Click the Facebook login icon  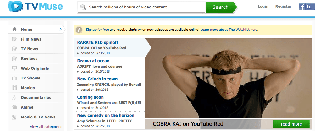[302, 7]
